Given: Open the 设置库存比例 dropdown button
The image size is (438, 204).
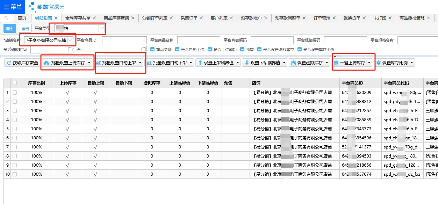Looking at the screenshot, I should click(395, 63).
